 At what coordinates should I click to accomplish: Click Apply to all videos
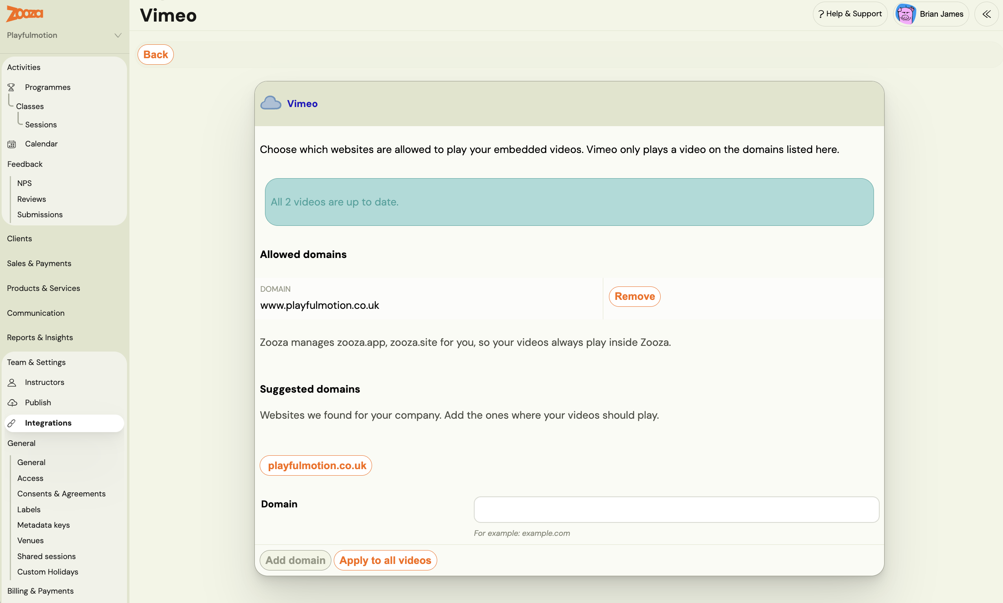pos(385,560)
